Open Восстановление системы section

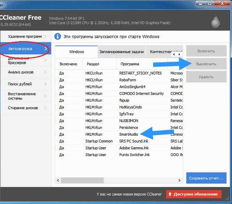click(26, 96)
